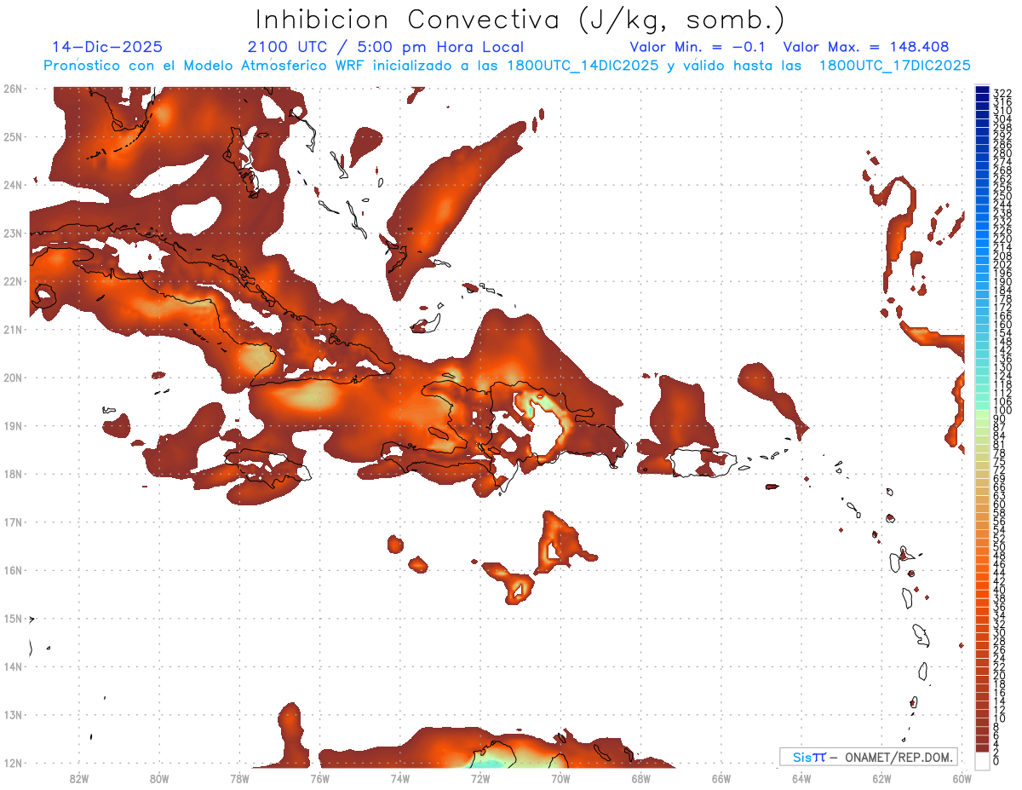This screenshot has width=1022, height=790.
Task: Click the "12N" latitude label
Action: [12, 763]
